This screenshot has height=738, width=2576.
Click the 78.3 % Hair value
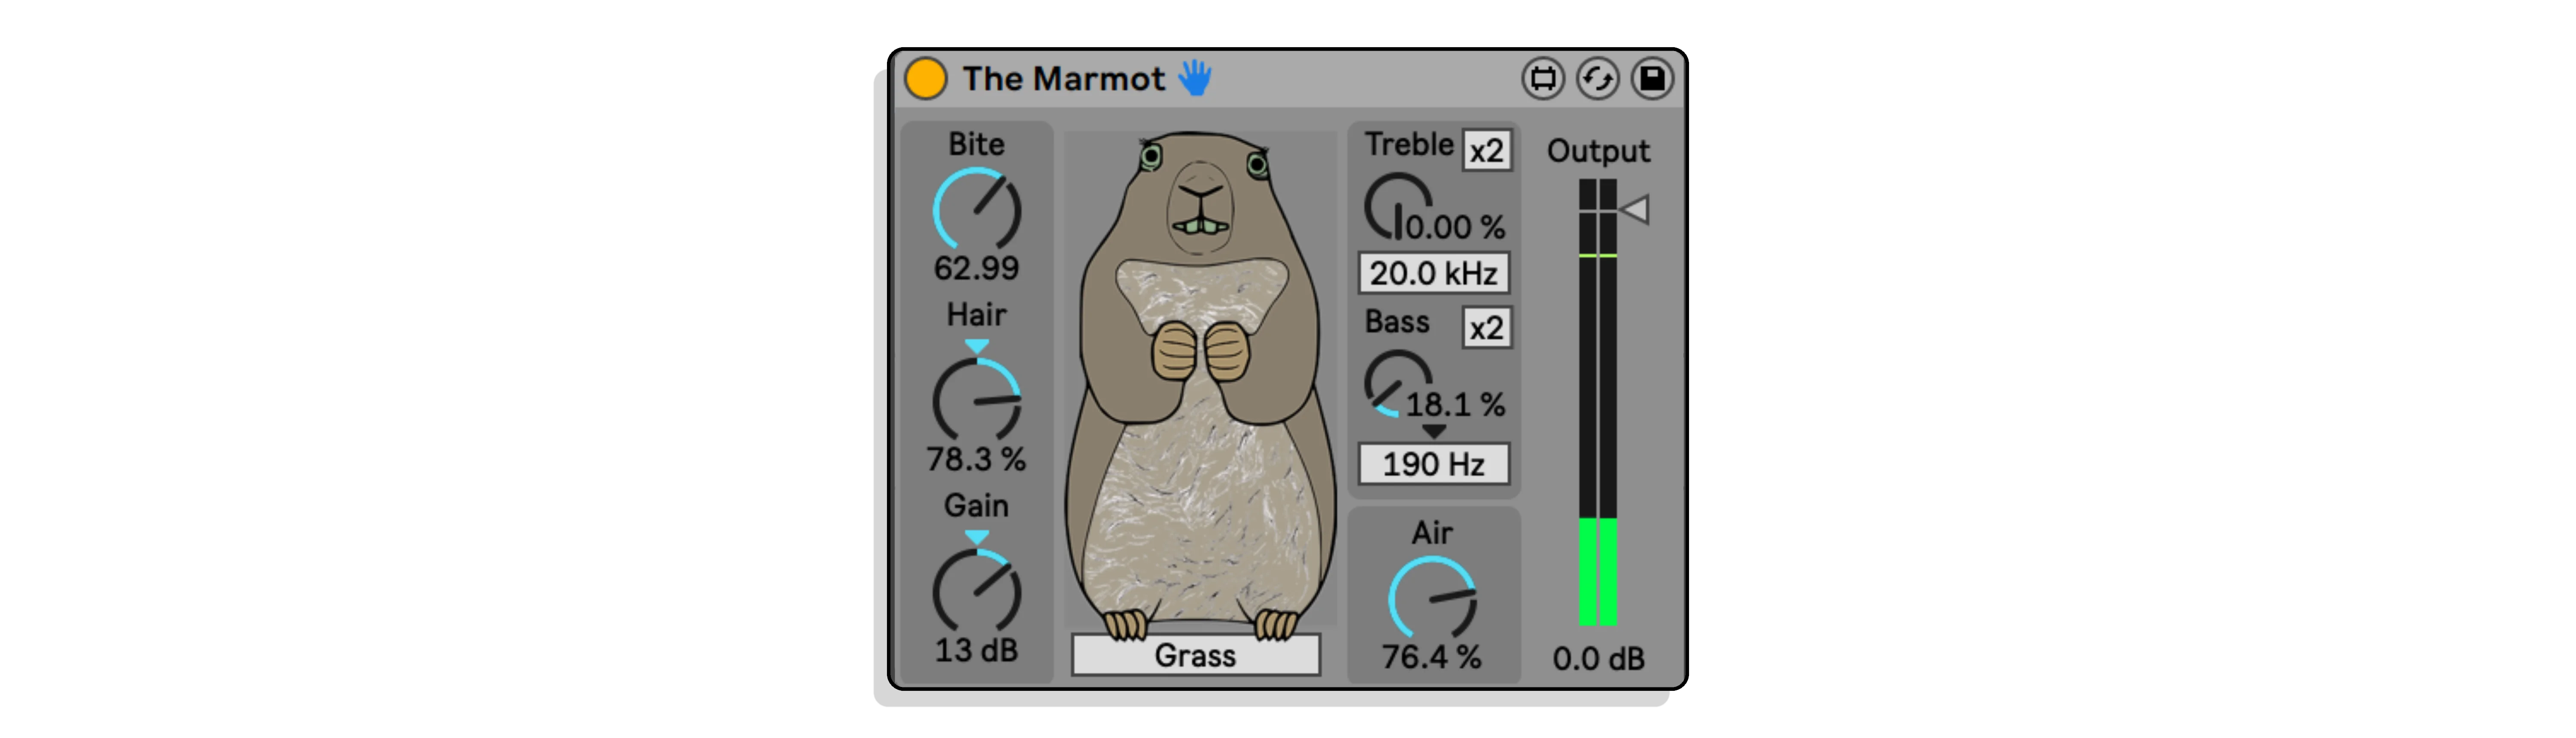pyautogui.click(x=976, y=459)
